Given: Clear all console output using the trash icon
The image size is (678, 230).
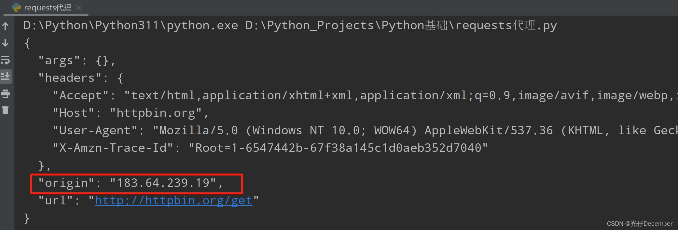Looking at the screenshot, I should [6, 110].
